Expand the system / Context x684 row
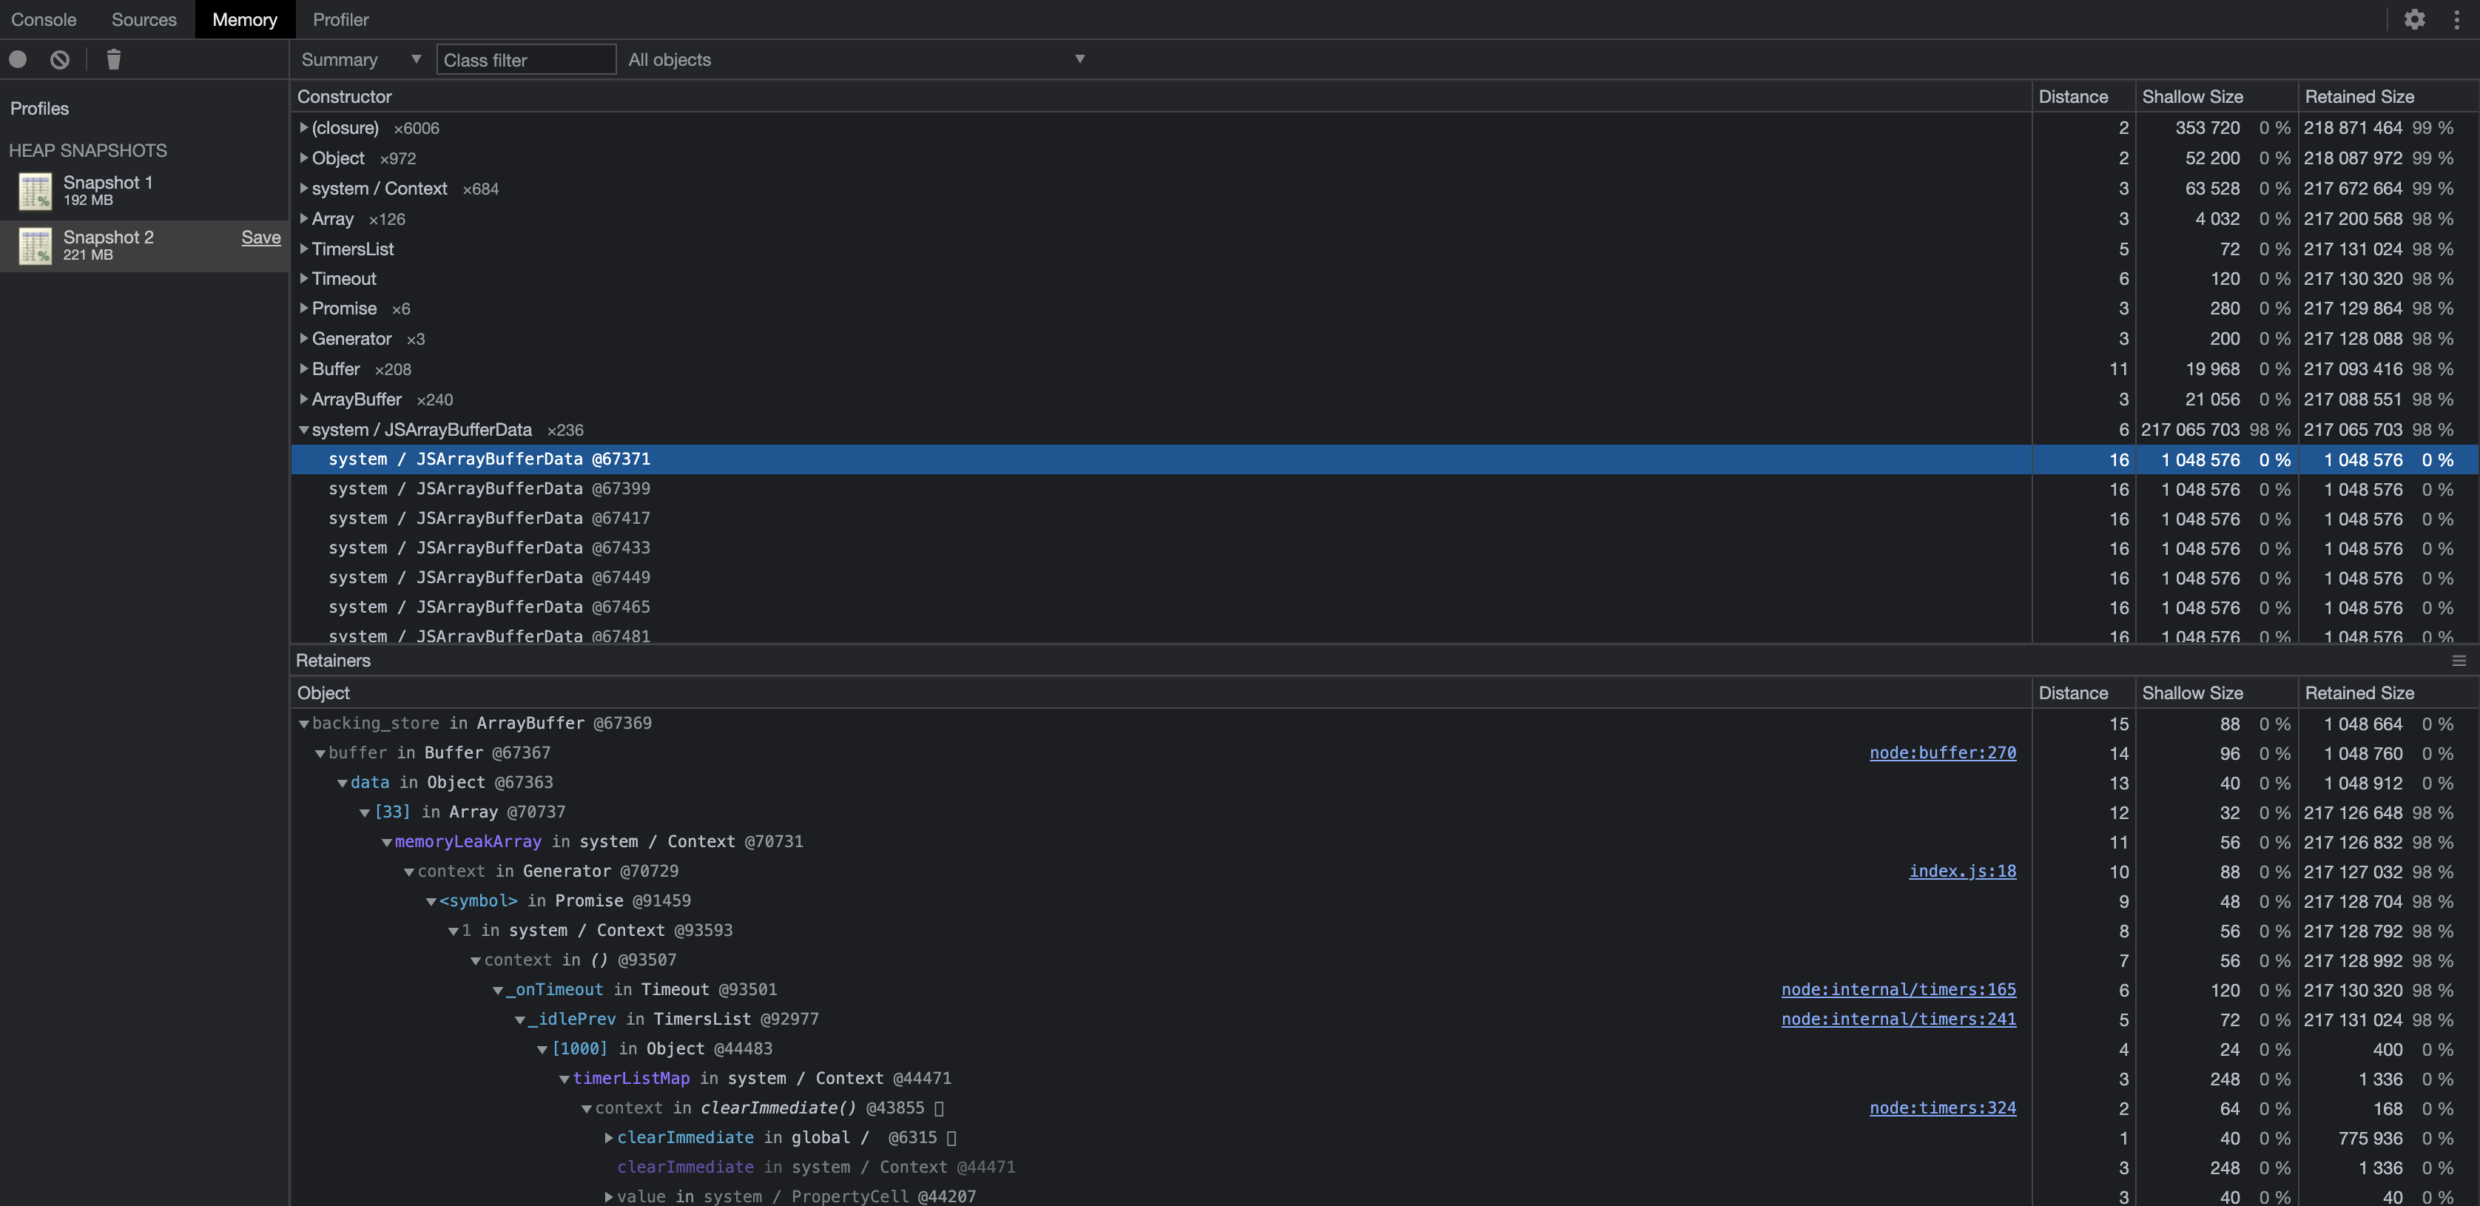Viewport: 2480px width, 1206px height. point(303,189)
